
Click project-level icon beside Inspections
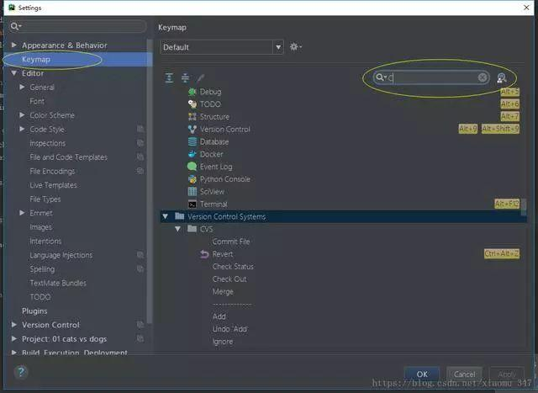coord(140,143)
